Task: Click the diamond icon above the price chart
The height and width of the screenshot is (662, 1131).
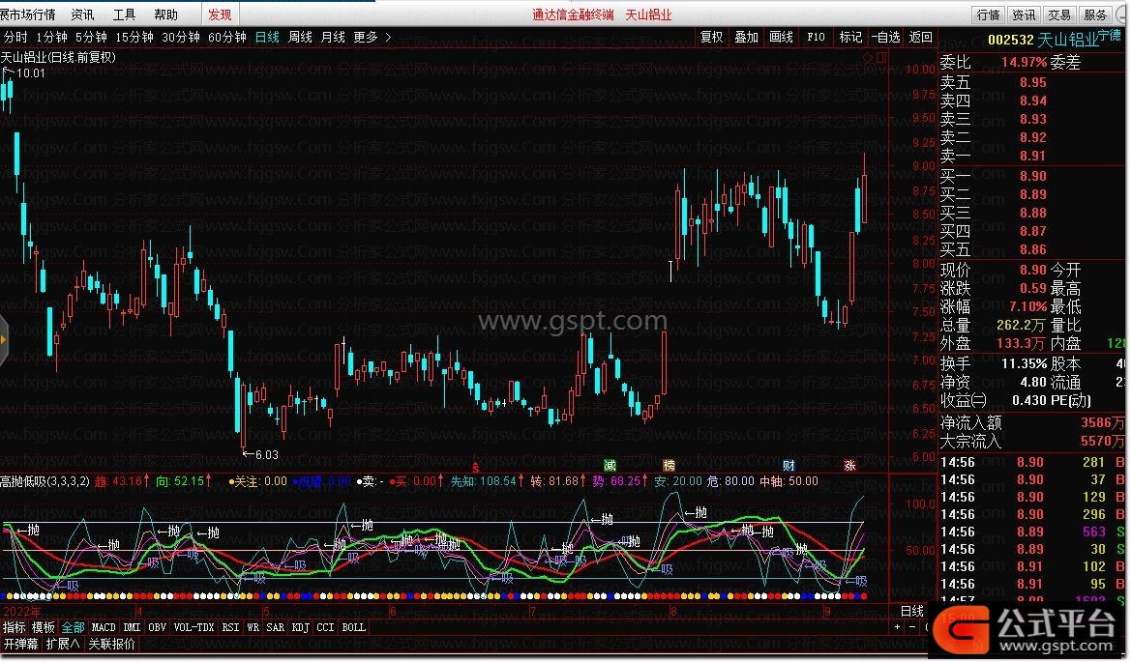Action: pyautogui.click(x=869, y=57)
